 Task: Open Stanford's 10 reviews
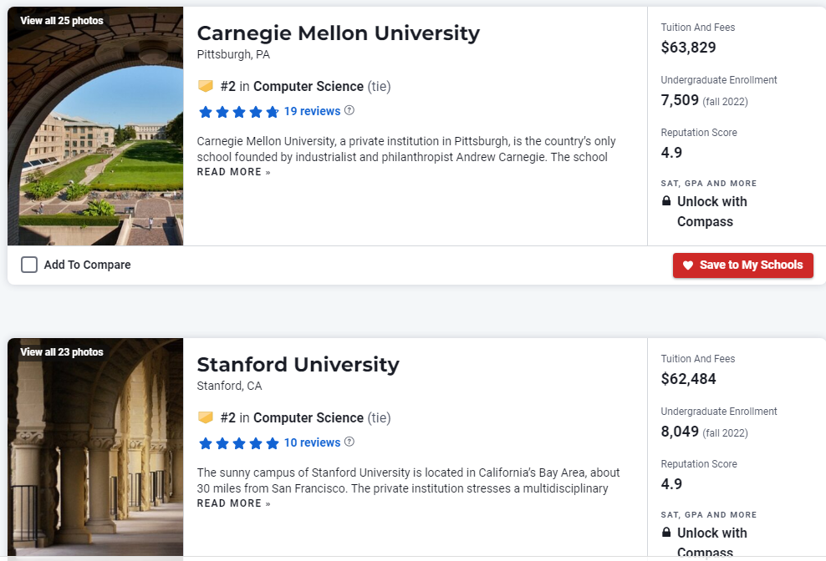(x=312, y=442)
